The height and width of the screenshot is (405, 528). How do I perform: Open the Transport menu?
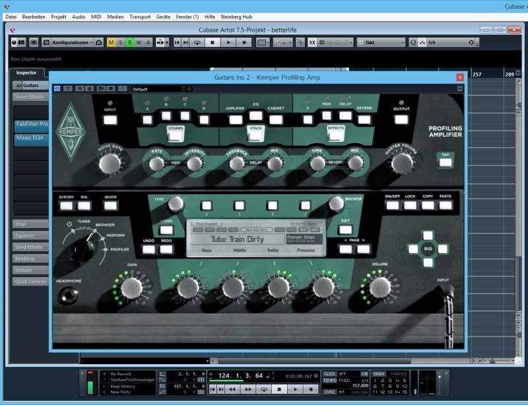pos(140,16)
